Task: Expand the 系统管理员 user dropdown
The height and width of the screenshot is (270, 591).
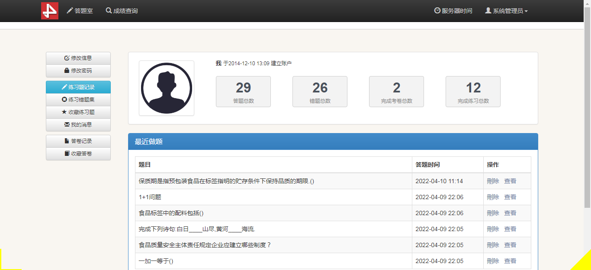Action: 506,11
